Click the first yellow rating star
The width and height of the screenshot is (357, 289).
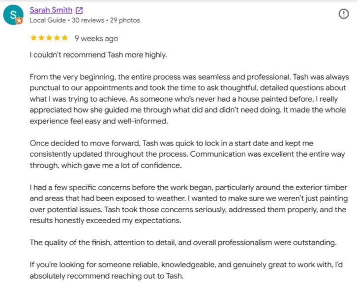[33, 38]
